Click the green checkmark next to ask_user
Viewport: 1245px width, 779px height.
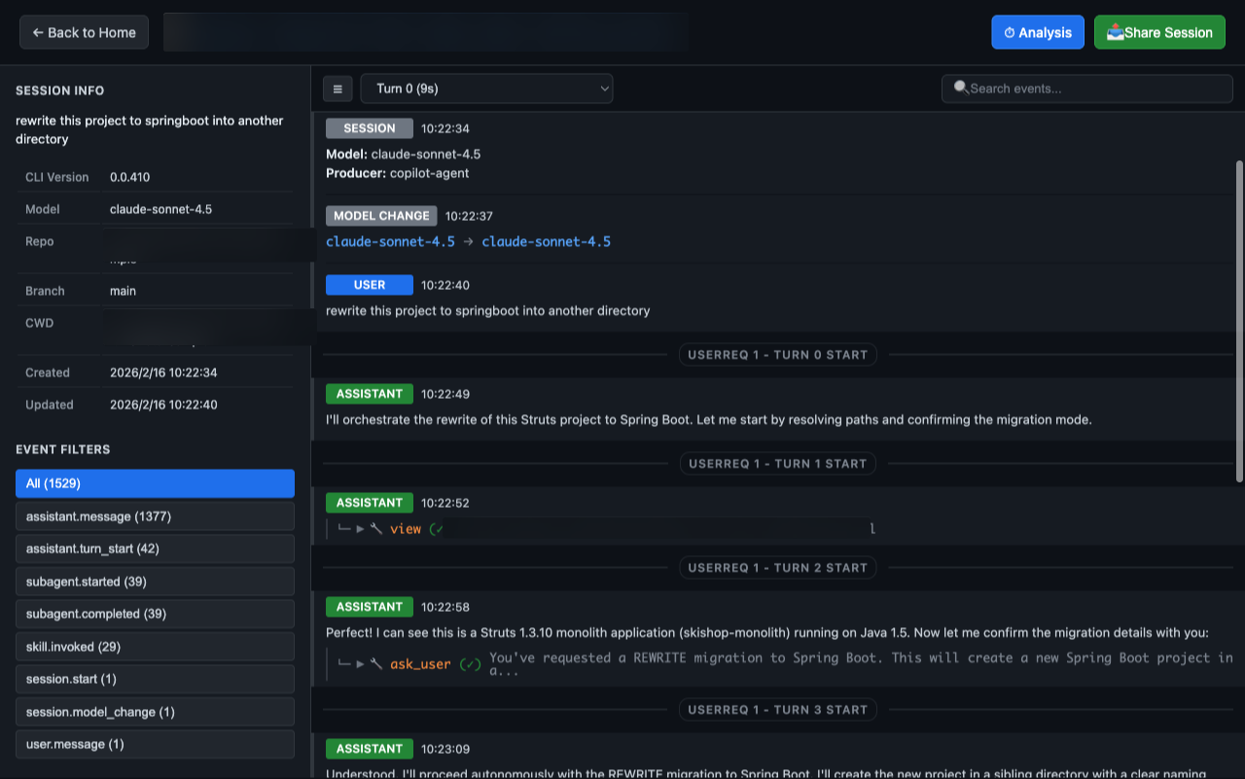coord(470,664)
